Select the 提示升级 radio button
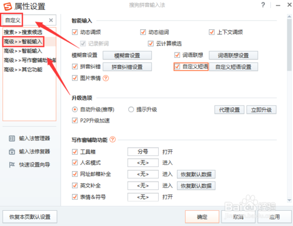 [131, 109]
